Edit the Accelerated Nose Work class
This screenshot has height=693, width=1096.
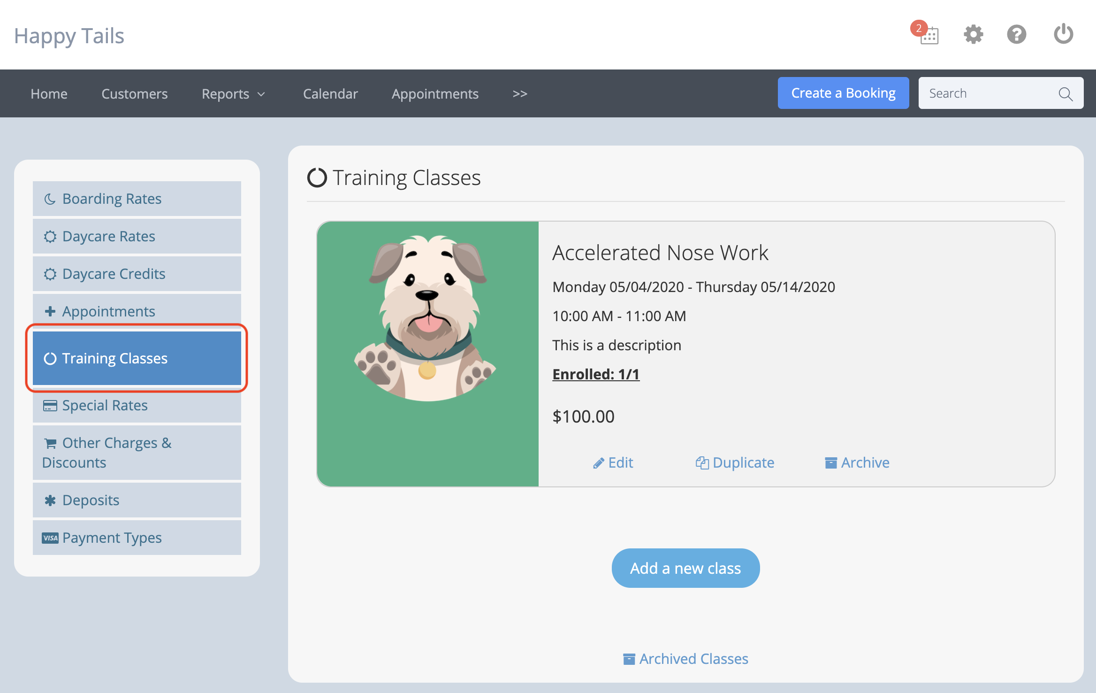[613, 462]
